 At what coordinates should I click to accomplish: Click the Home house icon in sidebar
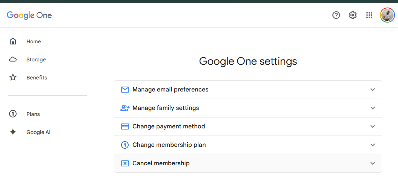coord(13,41)
